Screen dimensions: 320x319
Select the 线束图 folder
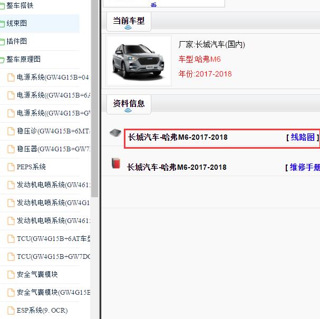pyautogui.click(x=16, y=24)
